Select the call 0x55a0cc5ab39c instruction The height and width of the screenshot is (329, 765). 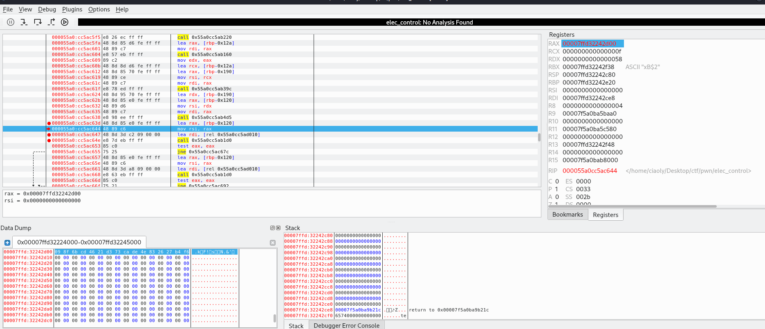point(204,89)
